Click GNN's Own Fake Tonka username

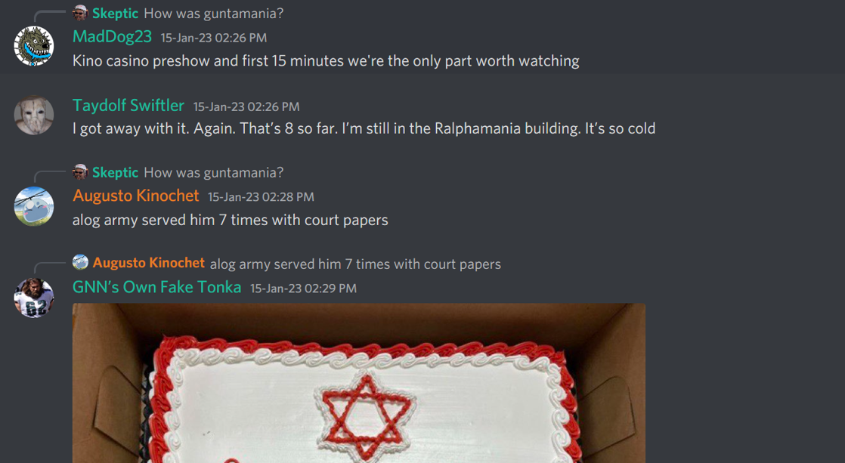[156, 287]
